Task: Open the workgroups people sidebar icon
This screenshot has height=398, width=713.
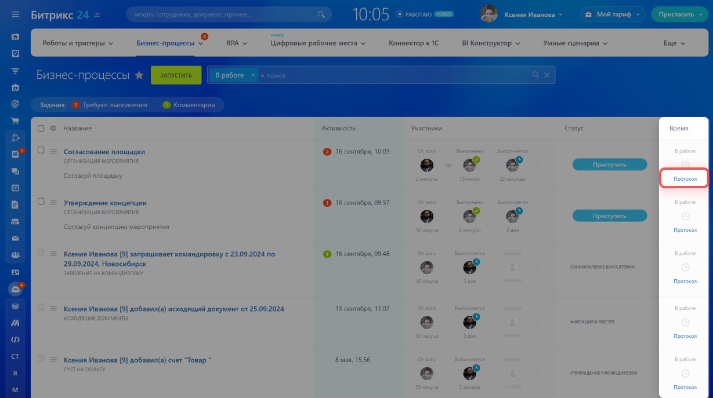Action: point(15,255)
